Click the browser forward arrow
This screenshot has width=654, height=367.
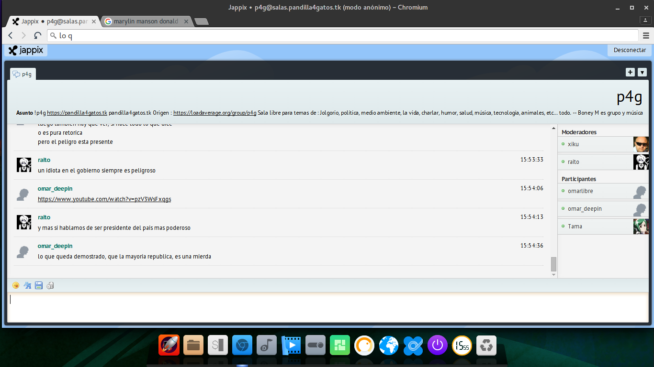click(x=24, y=35)
